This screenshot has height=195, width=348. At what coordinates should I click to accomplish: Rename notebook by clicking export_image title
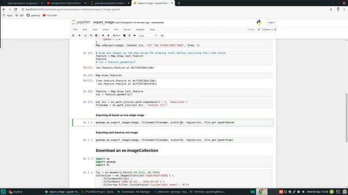(x=104, y=22)
